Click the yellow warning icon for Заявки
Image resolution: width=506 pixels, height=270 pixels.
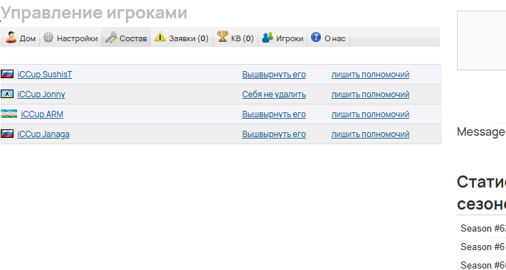(x=159, y=36)
